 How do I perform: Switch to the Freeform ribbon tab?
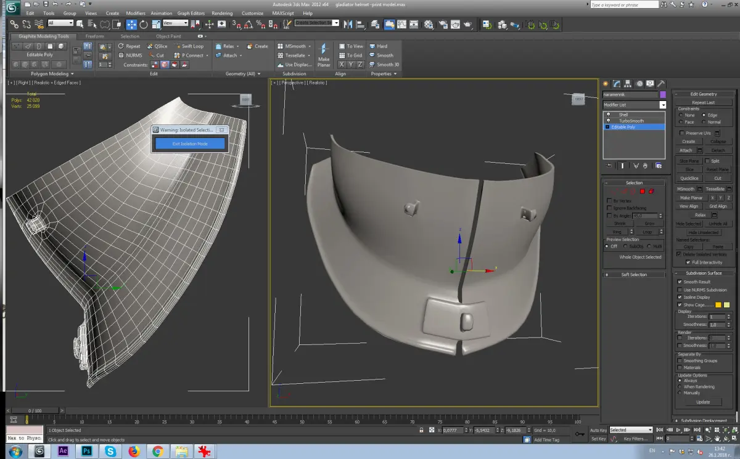click(x=94, y=36)
